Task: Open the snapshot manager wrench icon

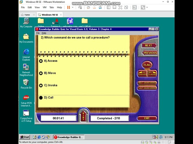Action: point(100,7)
